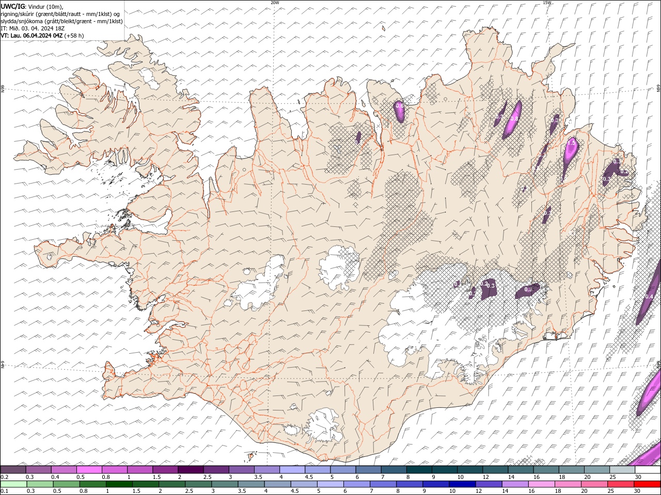Click the upper legend swatch starting at 0.5
Viewport: 661px width, 495px height.
tap(89, 470)
